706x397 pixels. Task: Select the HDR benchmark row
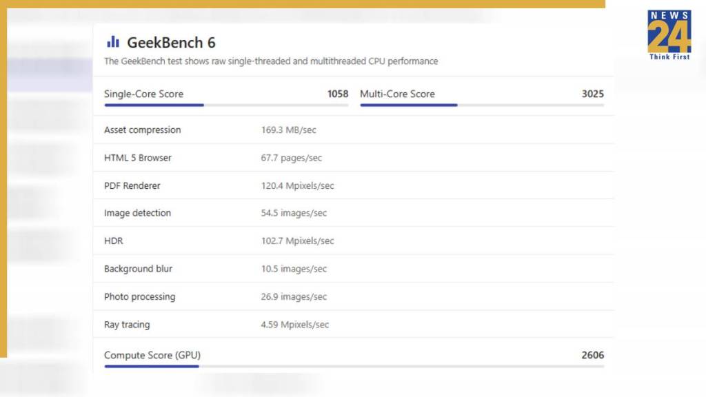click(114, 241)
